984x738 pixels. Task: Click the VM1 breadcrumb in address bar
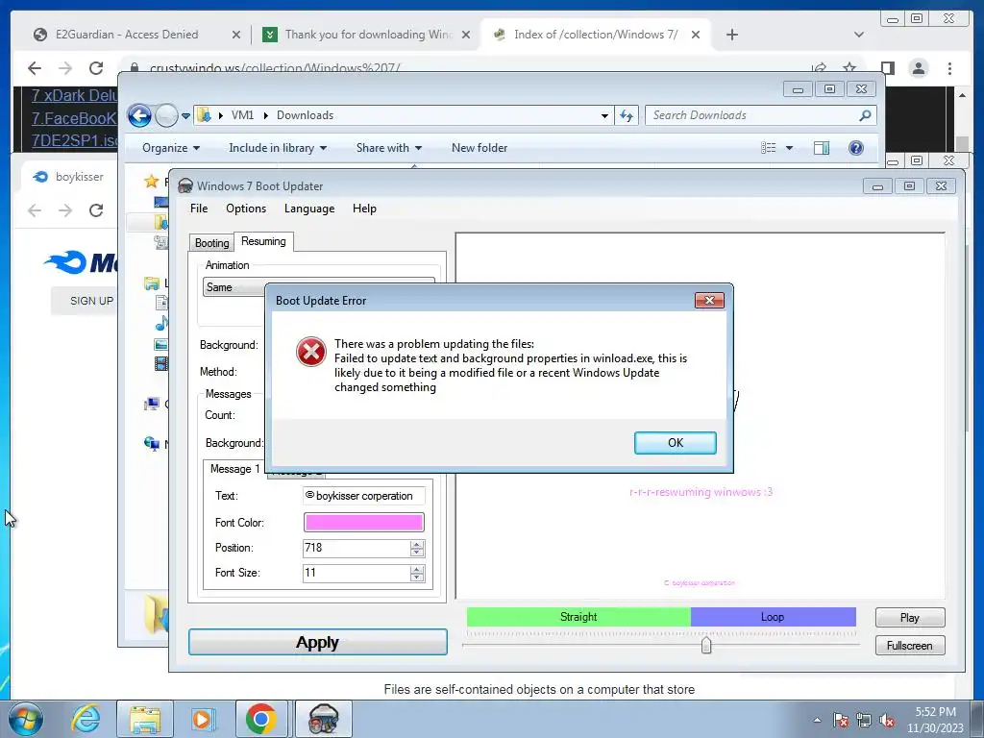coord(242,115)
